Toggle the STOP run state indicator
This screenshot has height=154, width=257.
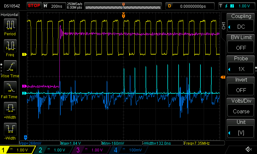click(34, 6)
